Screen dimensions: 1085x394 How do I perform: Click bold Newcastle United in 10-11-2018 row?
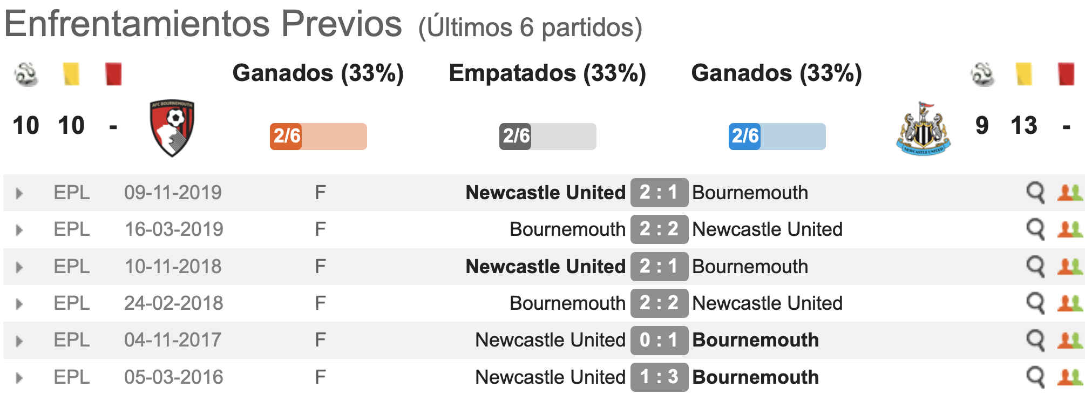[545, 267]
